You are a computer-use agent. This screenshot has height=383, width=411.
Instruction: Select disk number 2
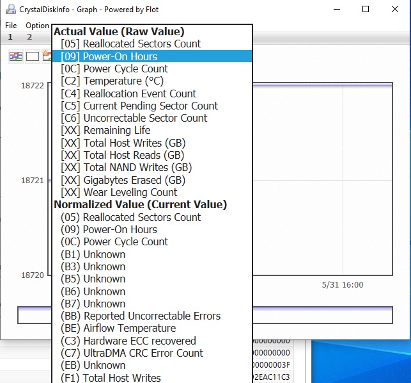point(29,37)
